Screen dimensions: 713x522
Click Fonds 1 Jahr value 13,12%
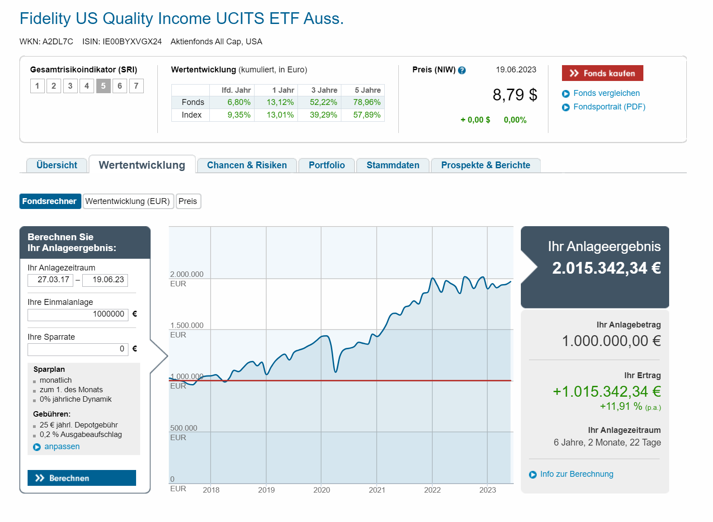280,102
